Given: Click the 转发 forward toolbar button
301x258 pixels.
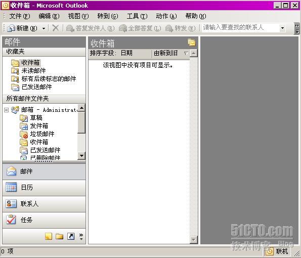Looking at the screenshot, I should tap(180, 28).
